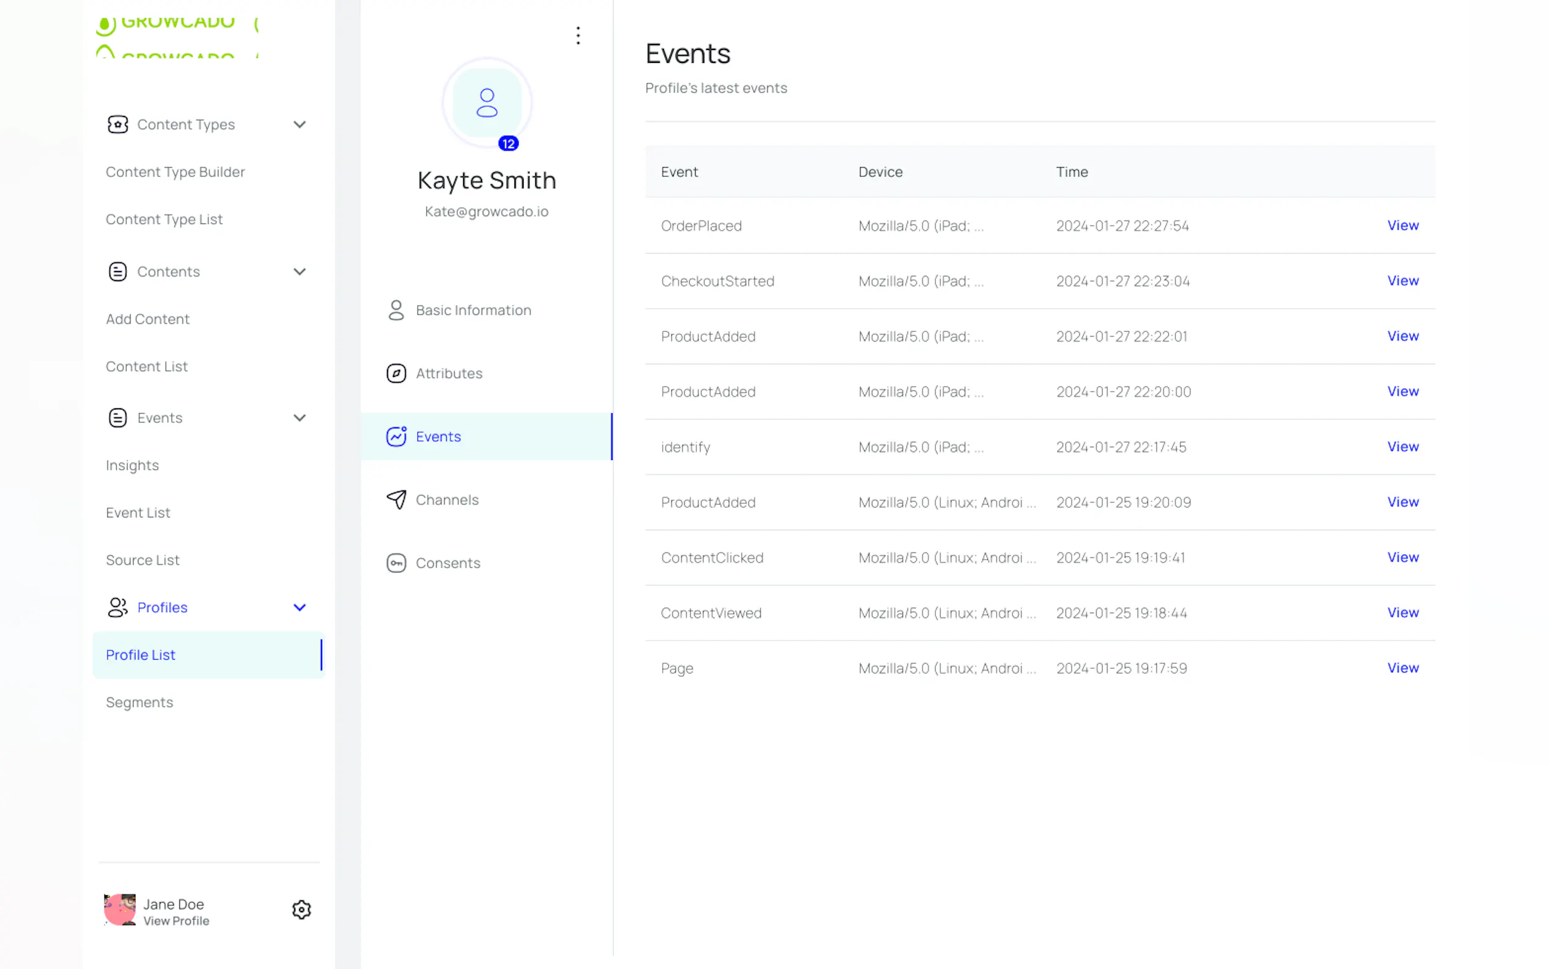1550x969 pixels.
Task: Click the Attributes compass icon
Action: pyautogui.click(x=396, y=373)
